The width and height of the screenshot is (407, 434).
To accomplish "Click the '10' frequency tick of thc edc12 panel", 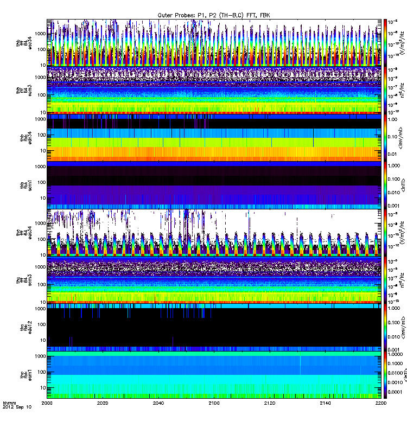I will click(43, 340).
